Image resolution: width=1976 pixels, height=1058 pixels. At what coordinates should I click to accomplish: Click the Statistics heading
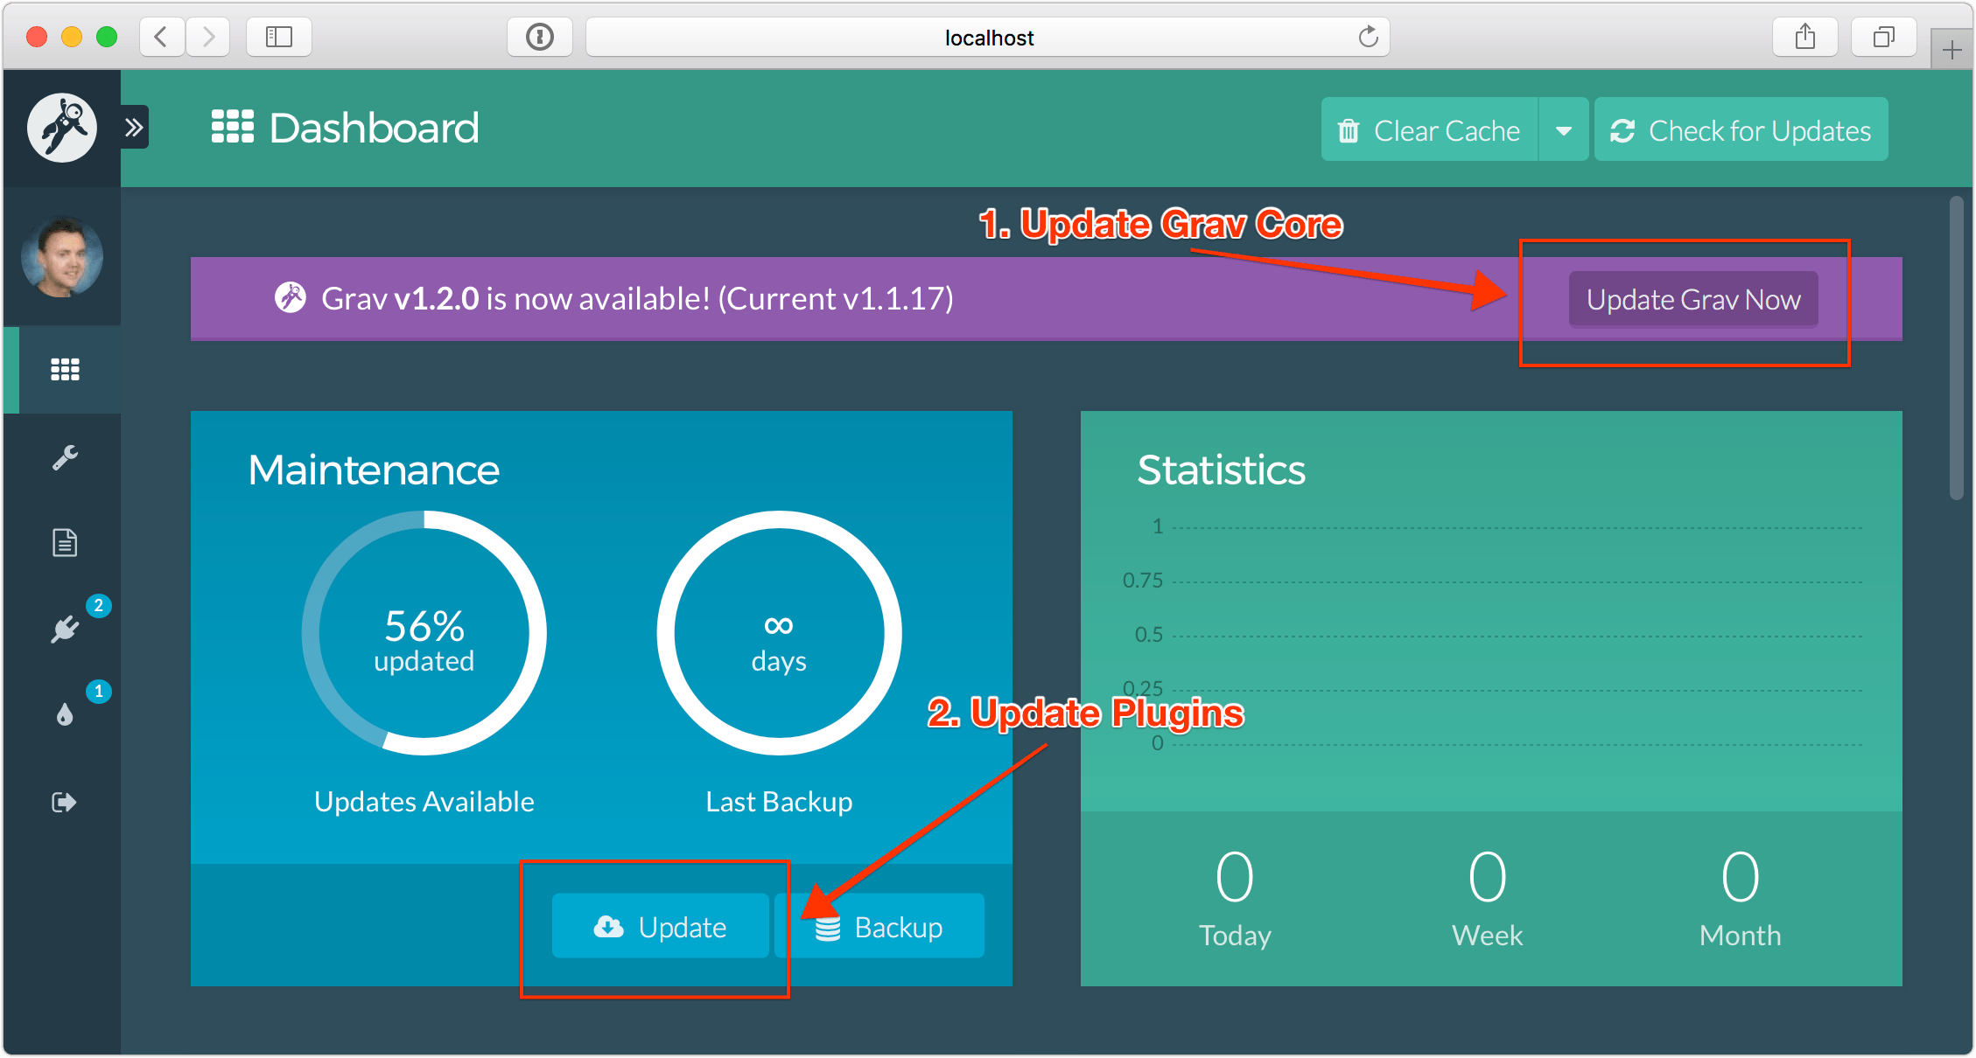pyautogui.click(x=1221, y=470)
